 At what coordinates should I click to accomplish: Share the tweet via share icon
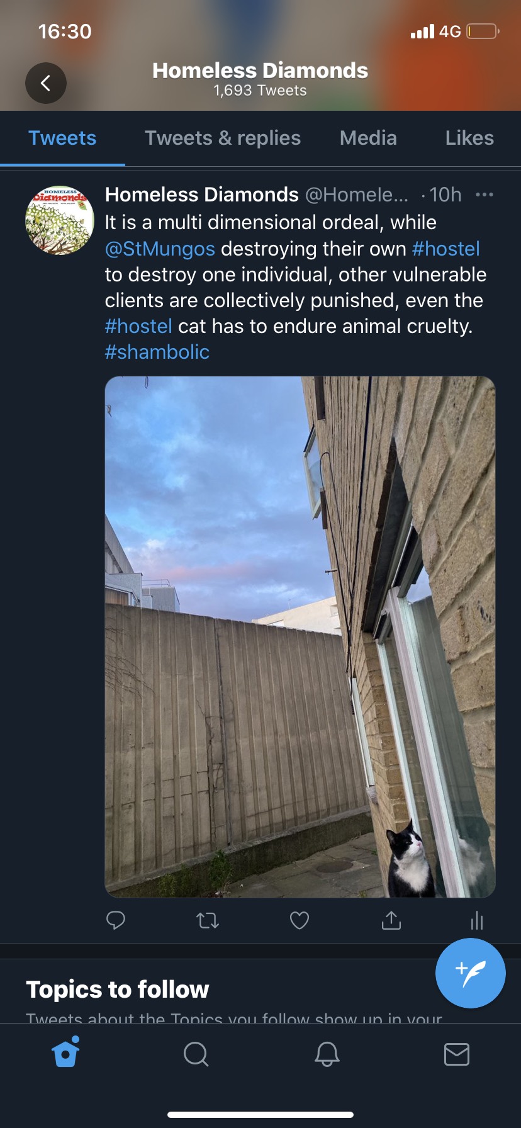(391, 920)
